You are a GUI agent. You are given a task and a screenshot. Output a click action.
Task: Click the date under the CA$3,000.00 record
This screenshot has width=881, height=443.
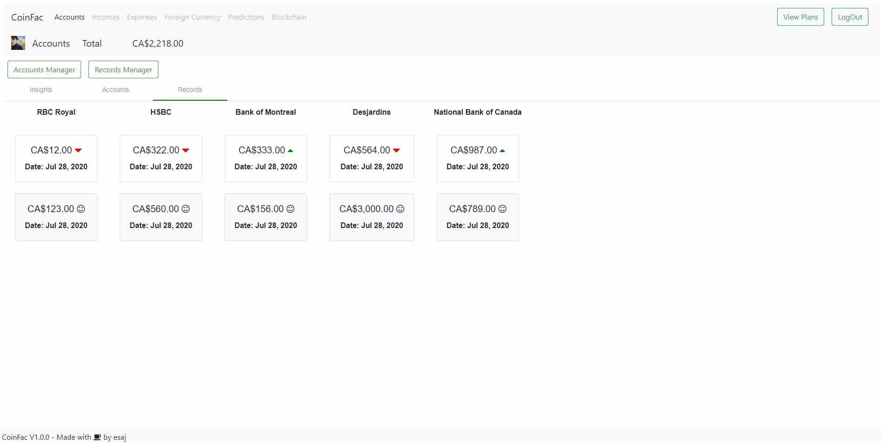point(372,225)
